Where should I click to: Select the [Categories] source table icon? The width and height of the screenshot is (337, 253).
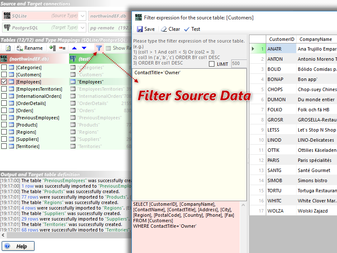click(11, 67)
